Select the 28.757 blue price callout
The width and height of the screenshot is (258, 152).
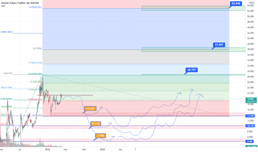[x=192, y=70]
